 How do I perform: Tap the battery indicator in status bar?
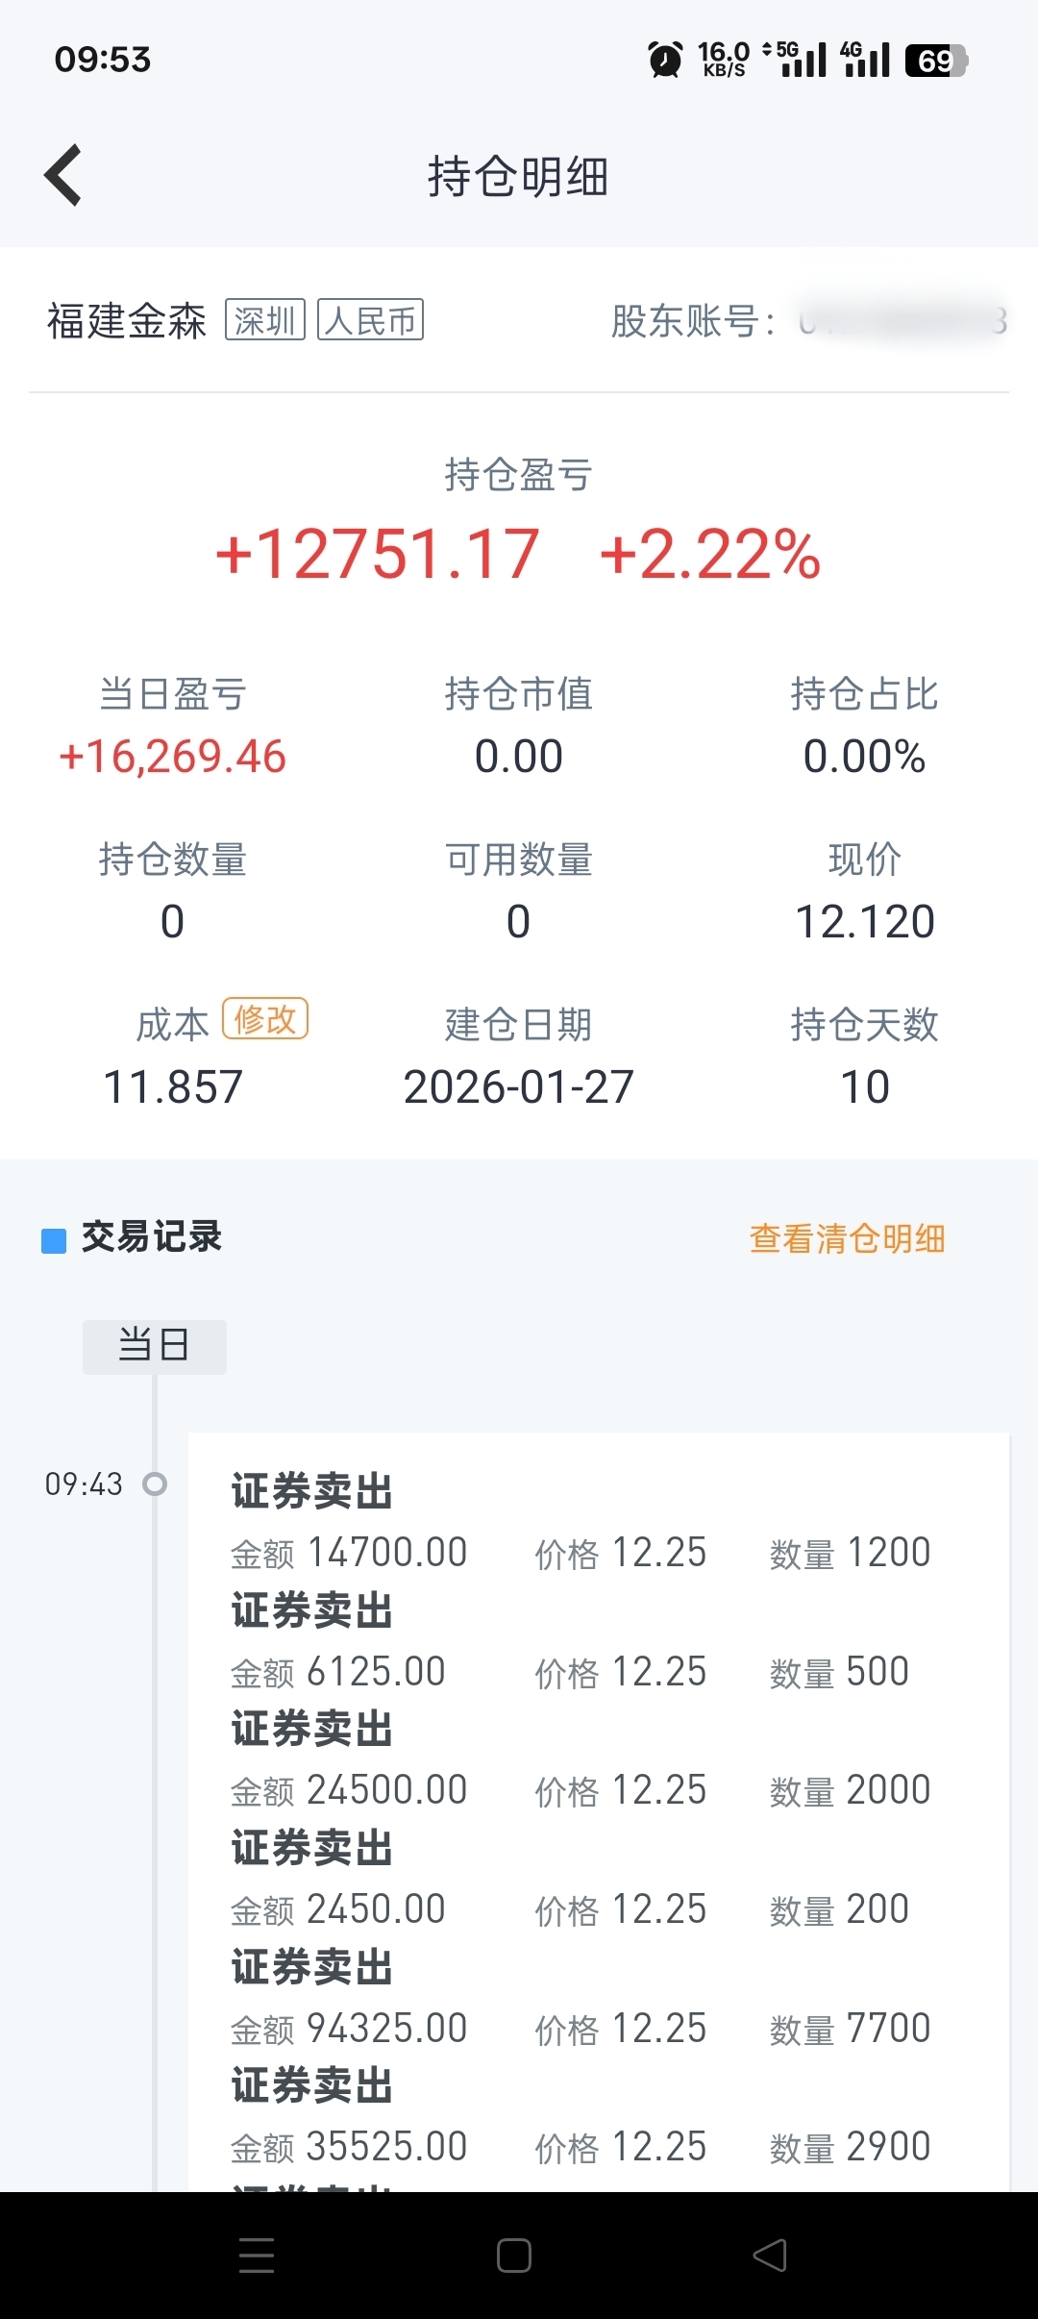936,61
